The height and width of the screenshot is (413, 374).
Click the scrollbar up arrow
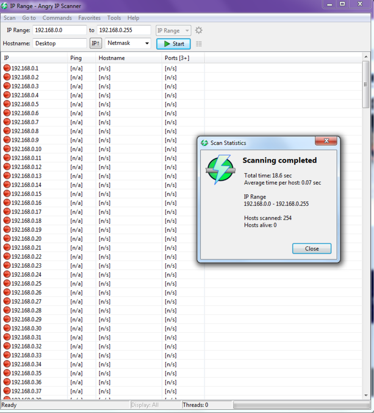pyautogui.click(x=366, y=56)
